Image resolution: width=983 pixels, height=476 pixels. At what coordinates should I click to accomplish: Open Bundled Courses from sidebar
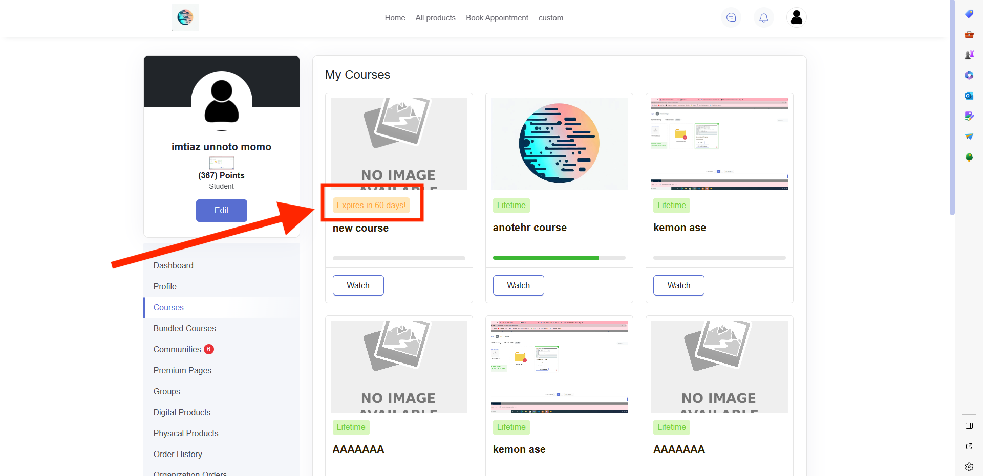[x=184, y=328]
